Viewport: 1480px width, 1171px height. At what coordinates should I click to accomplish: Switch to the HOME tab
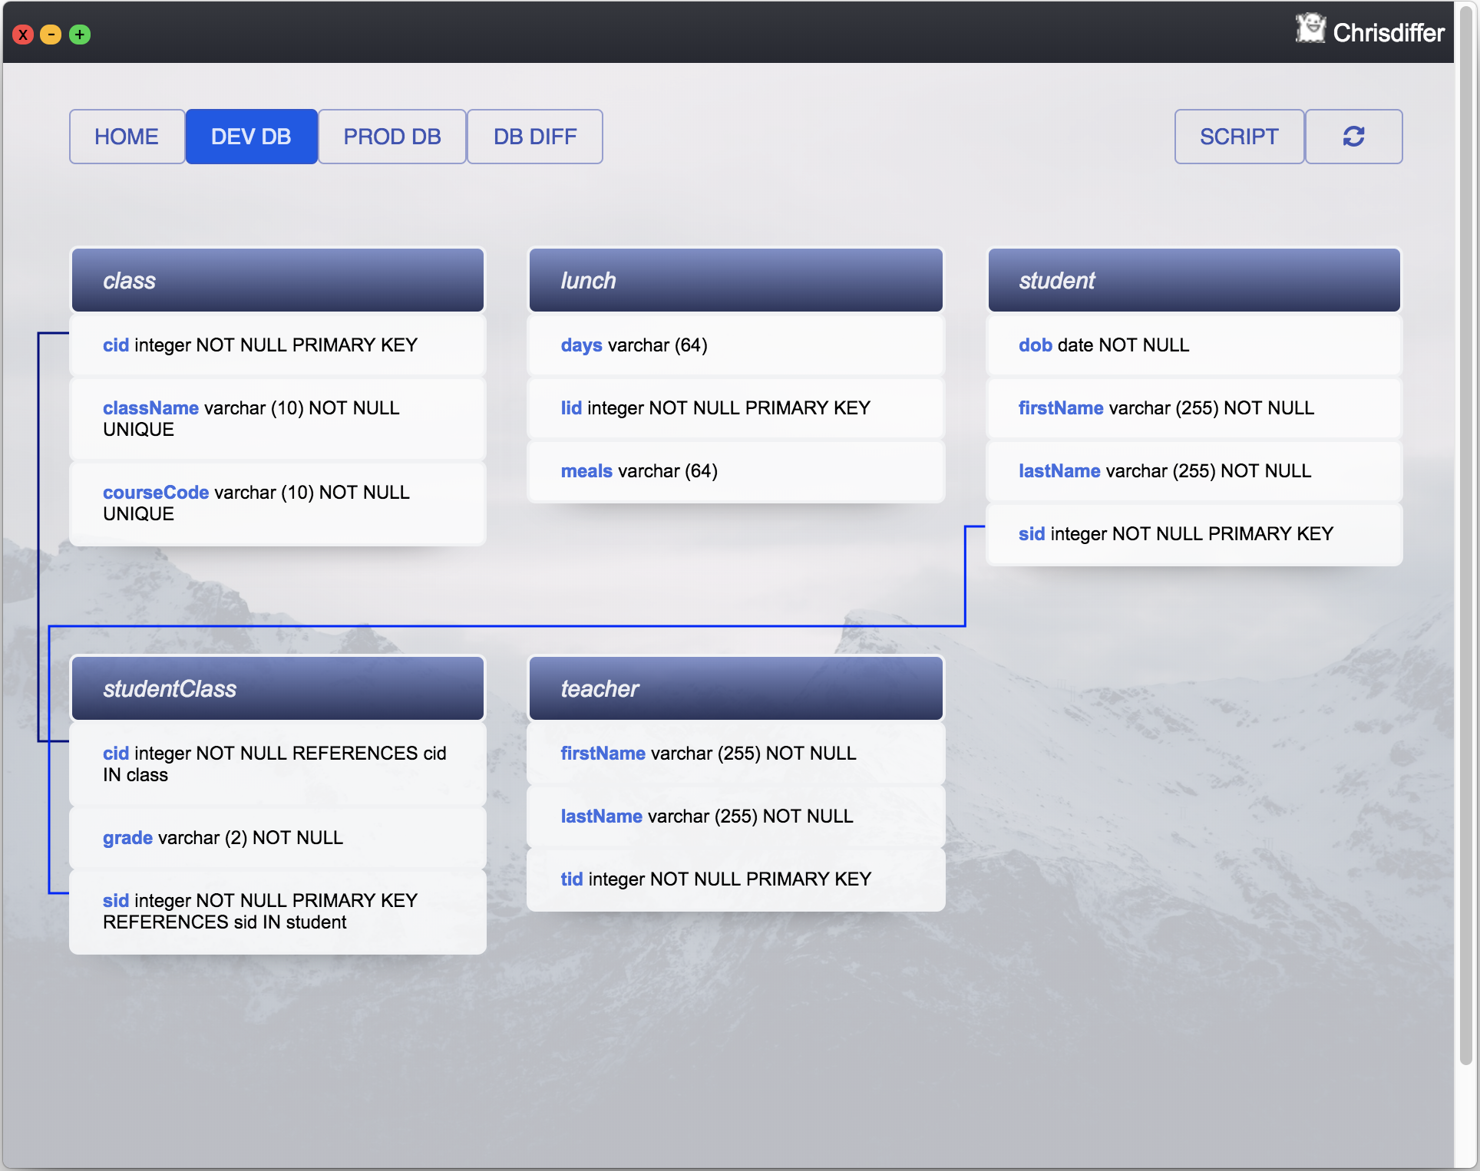click(x=127, y=137)
